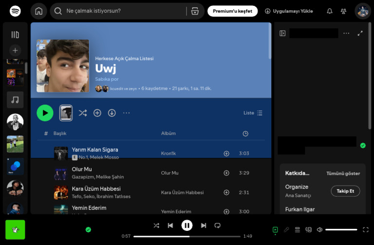Click the main playlist vertical scrollbar
Screen dimensions: 374x245
[270, 41]
